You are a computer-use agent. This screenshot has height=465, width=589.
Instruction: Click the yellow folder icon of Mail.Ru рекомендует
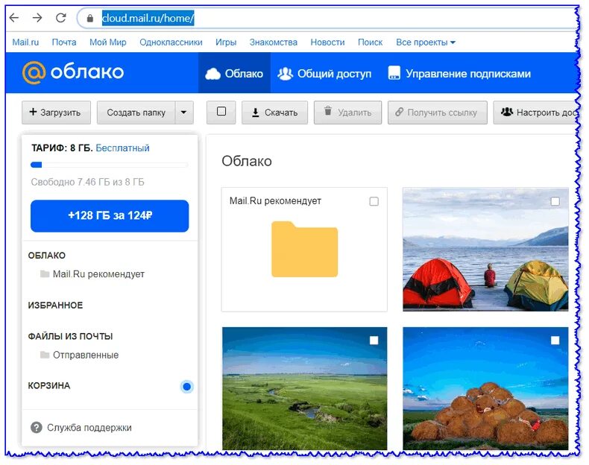[x=304, y=249]
